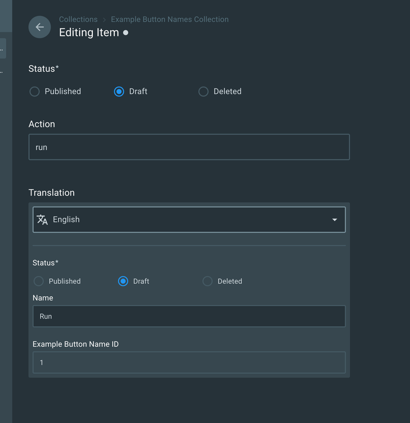410x423 pixels.
Task: Focus the Name field containing 'Run'
Action: click(189, 316)
